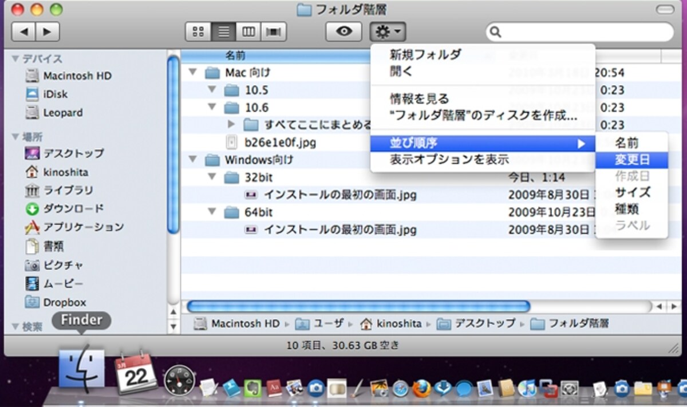This screenshot has width=687, height=407.
Task: Open iCal calendar in the Dock
Action: (136, 374)
